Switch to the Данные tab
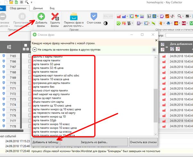This screenshot has width=193, height=157. point(38,7)
